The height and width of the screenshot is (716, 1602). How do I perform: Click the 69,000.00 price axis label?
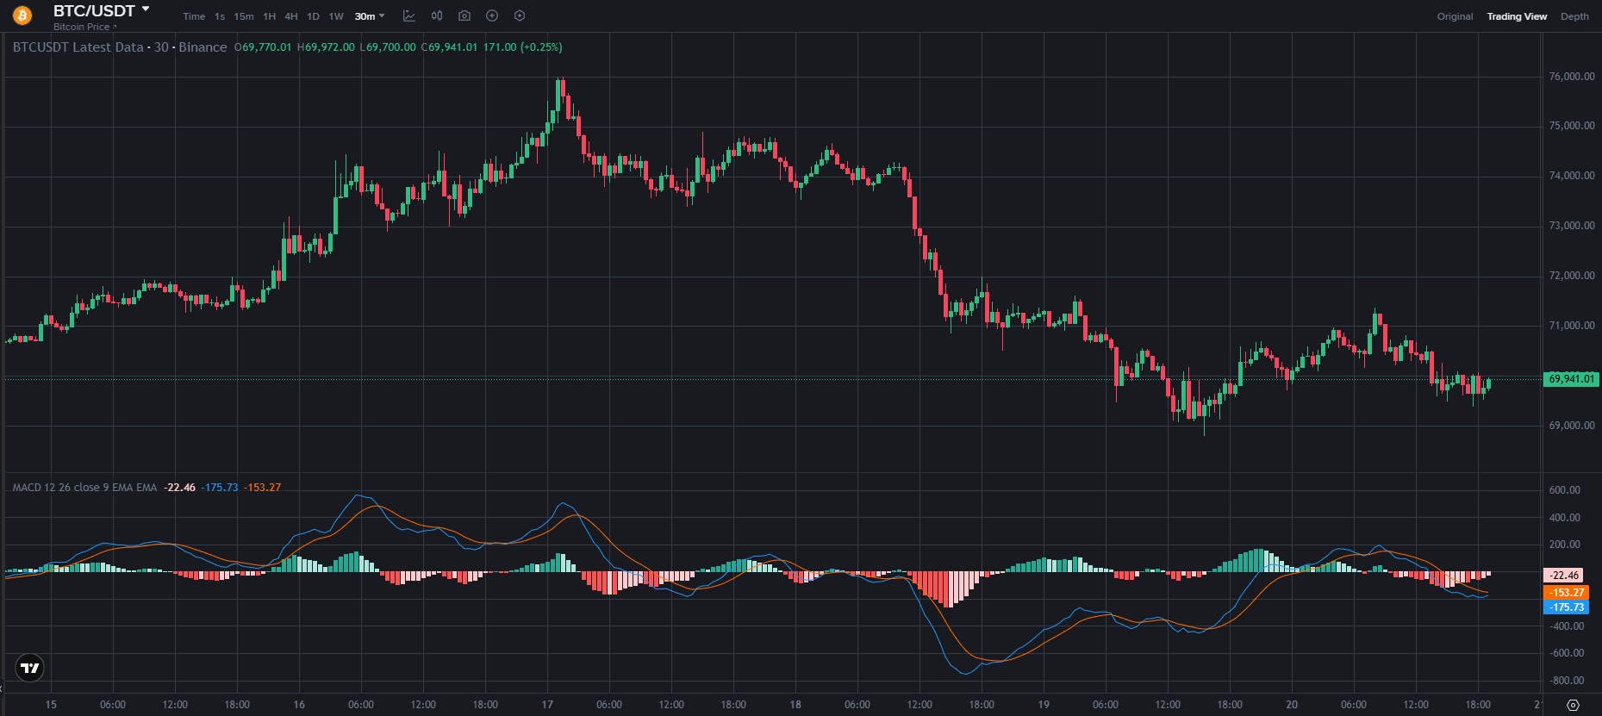click(1571, 426)
